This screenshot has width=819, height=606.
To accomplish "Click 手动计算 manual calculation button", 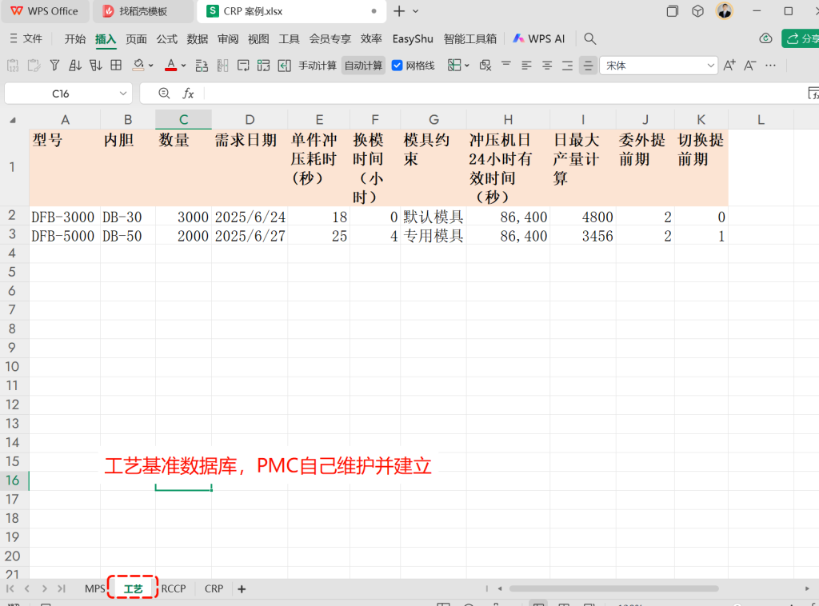I will pyautogui.click(x=318, y=66).
